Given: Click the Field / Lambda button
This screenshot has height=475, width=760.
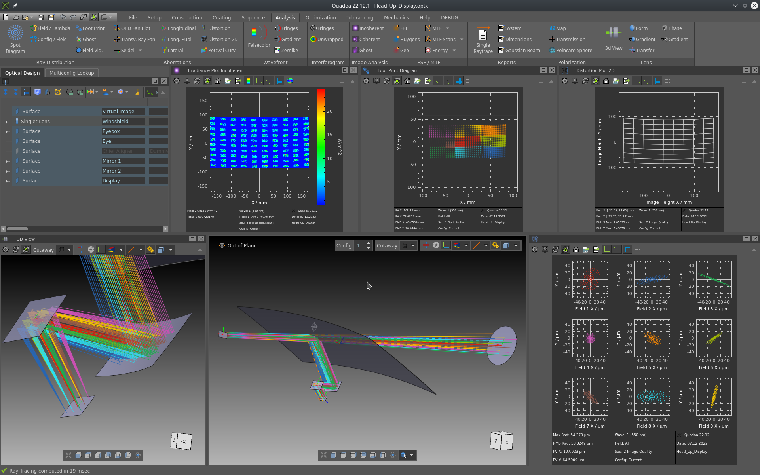Looking at the screenshot, I should pyautogui.click(x=50, y=28).
